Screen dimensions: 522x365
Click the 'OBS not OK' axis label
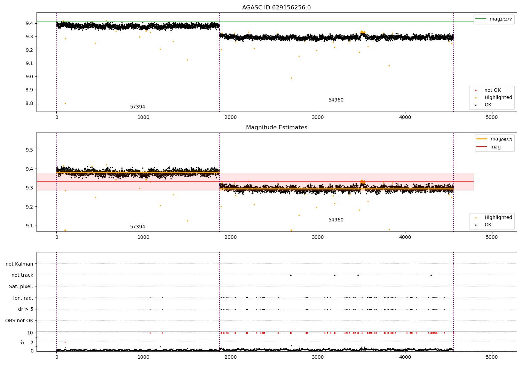[x=19, y=321]
